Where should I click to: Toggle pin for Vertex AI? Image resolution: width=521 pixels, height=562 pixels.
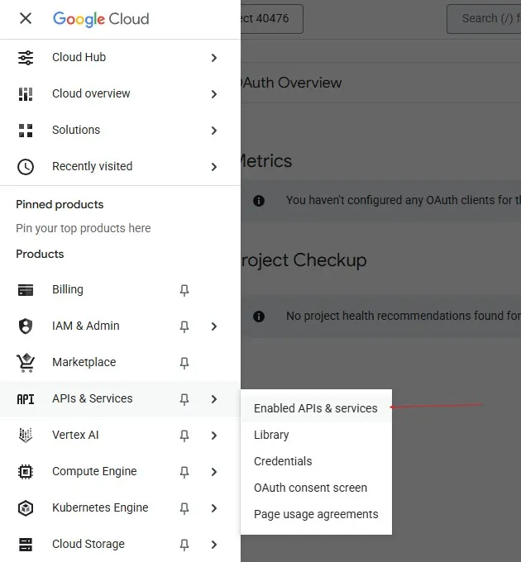click(x=184, y=436)
